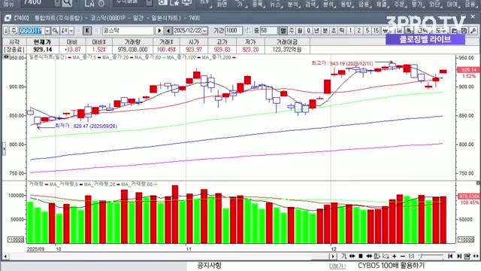This screenshot has width=481, height=271.
Task: Click the fast-forward double-arrow chart control
Action: coord(369,256)
